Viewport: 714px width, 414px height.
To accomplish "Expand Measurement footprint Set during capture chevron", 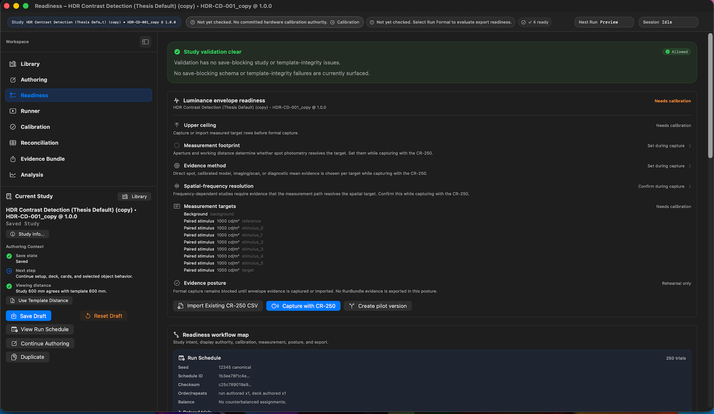I will [x=690, y=146].
